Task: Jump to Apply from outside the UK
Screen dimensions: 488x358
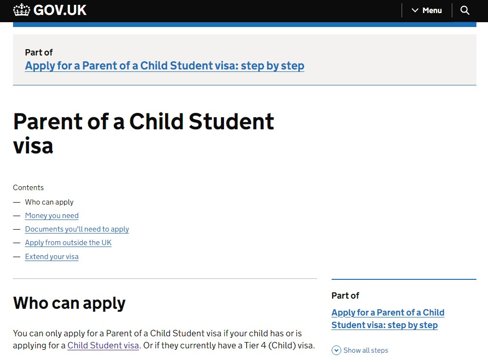Action: point(68,243)
